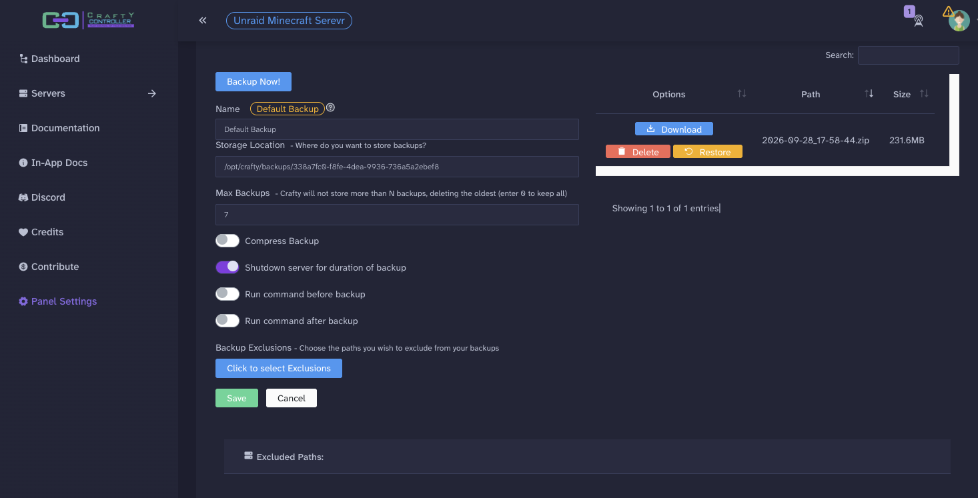Screen dimensions: 978x498
Task: Click the Default Backup name badge
Action: (x=288, y=109)
